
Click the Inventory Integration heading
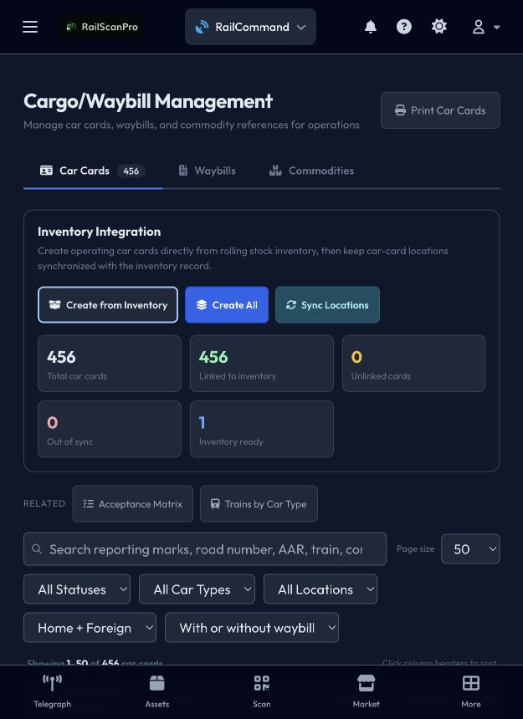(99, 232)
